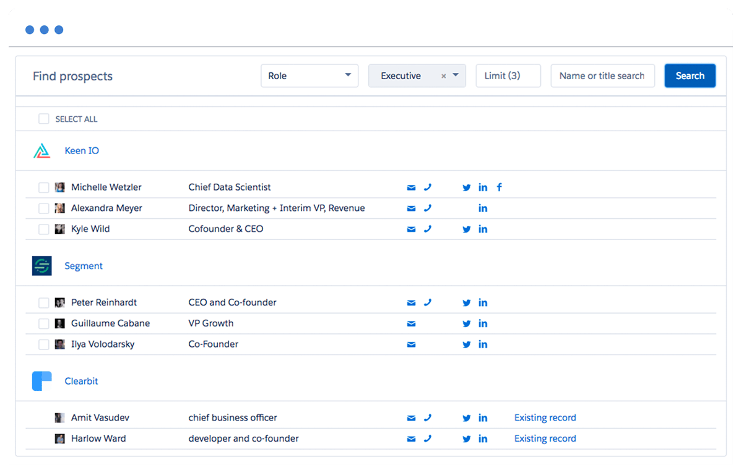Email Guillaume Cabane via envelope icon

(x=411, y=323)
